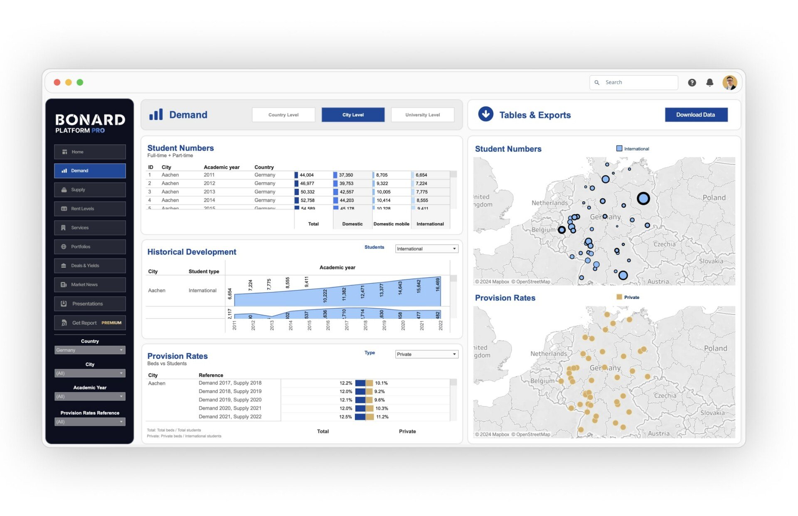Click the Download Data button
The image size is (798, 516).
(x=696, y=115)
